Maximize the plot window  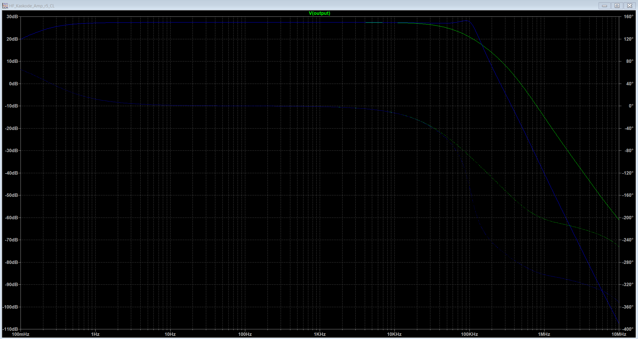click(x=617, y=6)
